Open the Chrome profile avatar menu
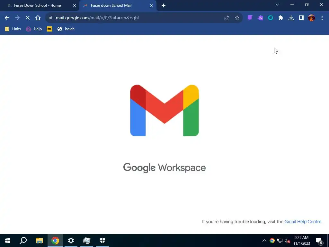The image size is (329, 247). click(312, 18)
